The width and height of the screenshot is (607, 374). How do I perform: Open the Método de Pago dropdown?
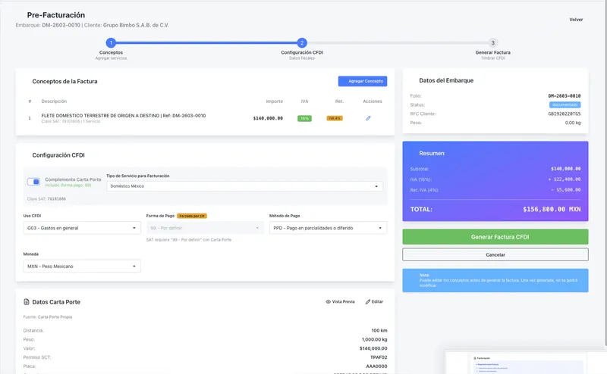tap(328, 228)
